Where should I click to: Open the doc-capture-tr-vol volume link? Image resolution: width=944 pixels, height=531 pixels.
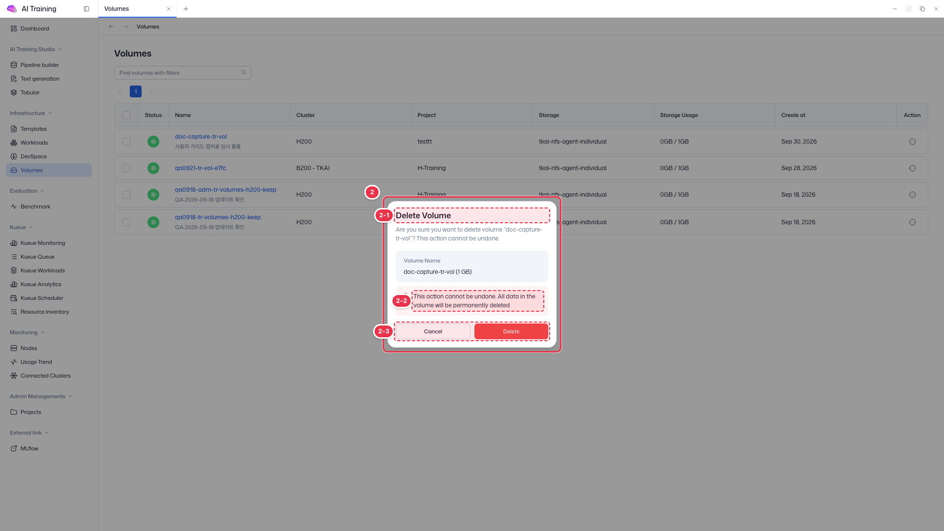click(x=201, y=137)
